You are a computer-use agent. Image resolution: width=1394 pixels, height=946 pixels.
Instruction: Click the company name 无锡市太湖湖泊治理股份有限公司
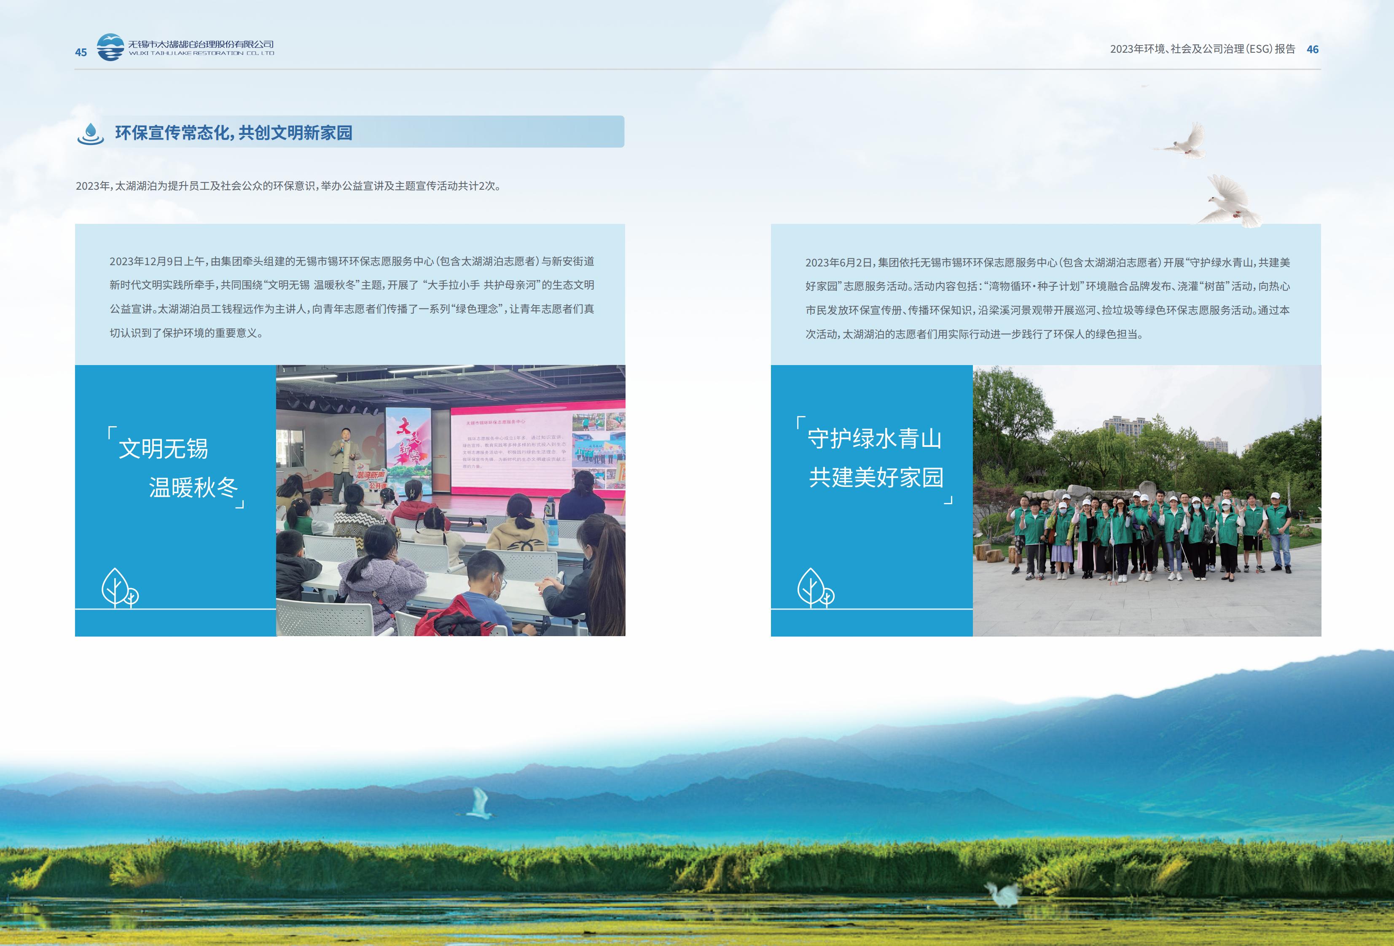(x=201, y=44)
